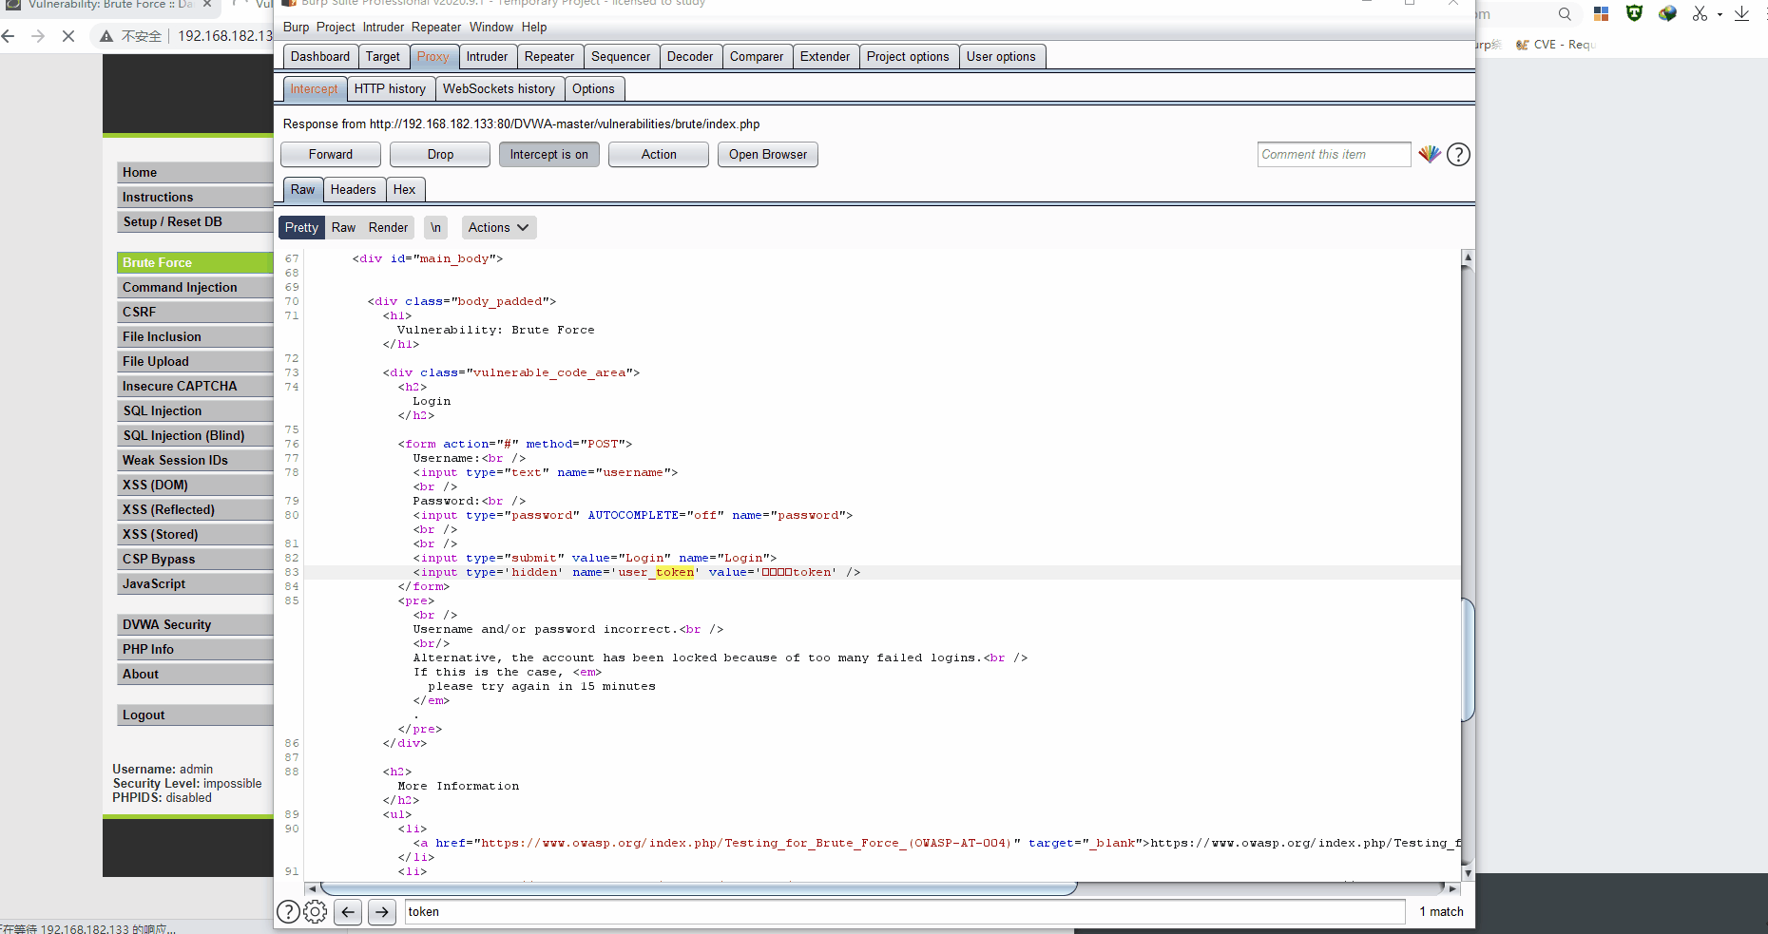This screenshot has width=1768, height=934.
Task: Open the Window menu
Action: (x=491, y=28)
